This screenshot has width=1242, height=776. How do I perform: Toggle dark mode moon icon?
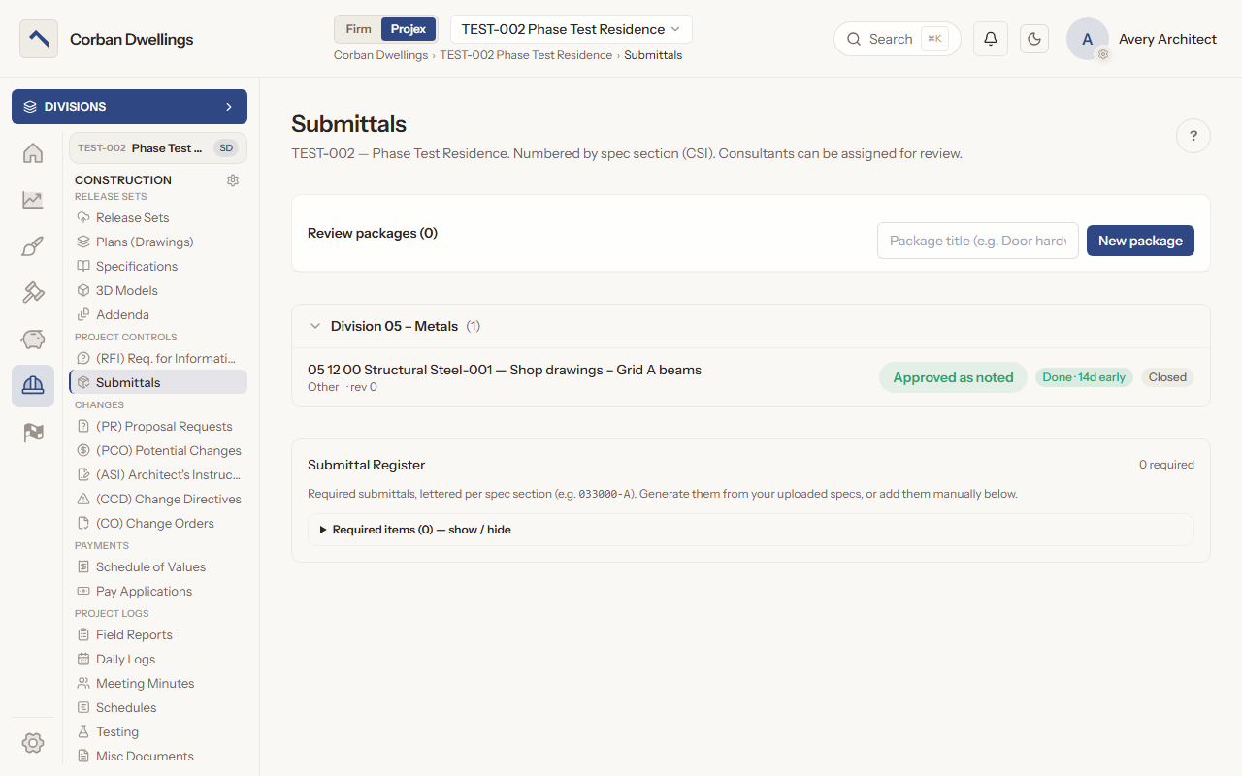point(1034,39)
